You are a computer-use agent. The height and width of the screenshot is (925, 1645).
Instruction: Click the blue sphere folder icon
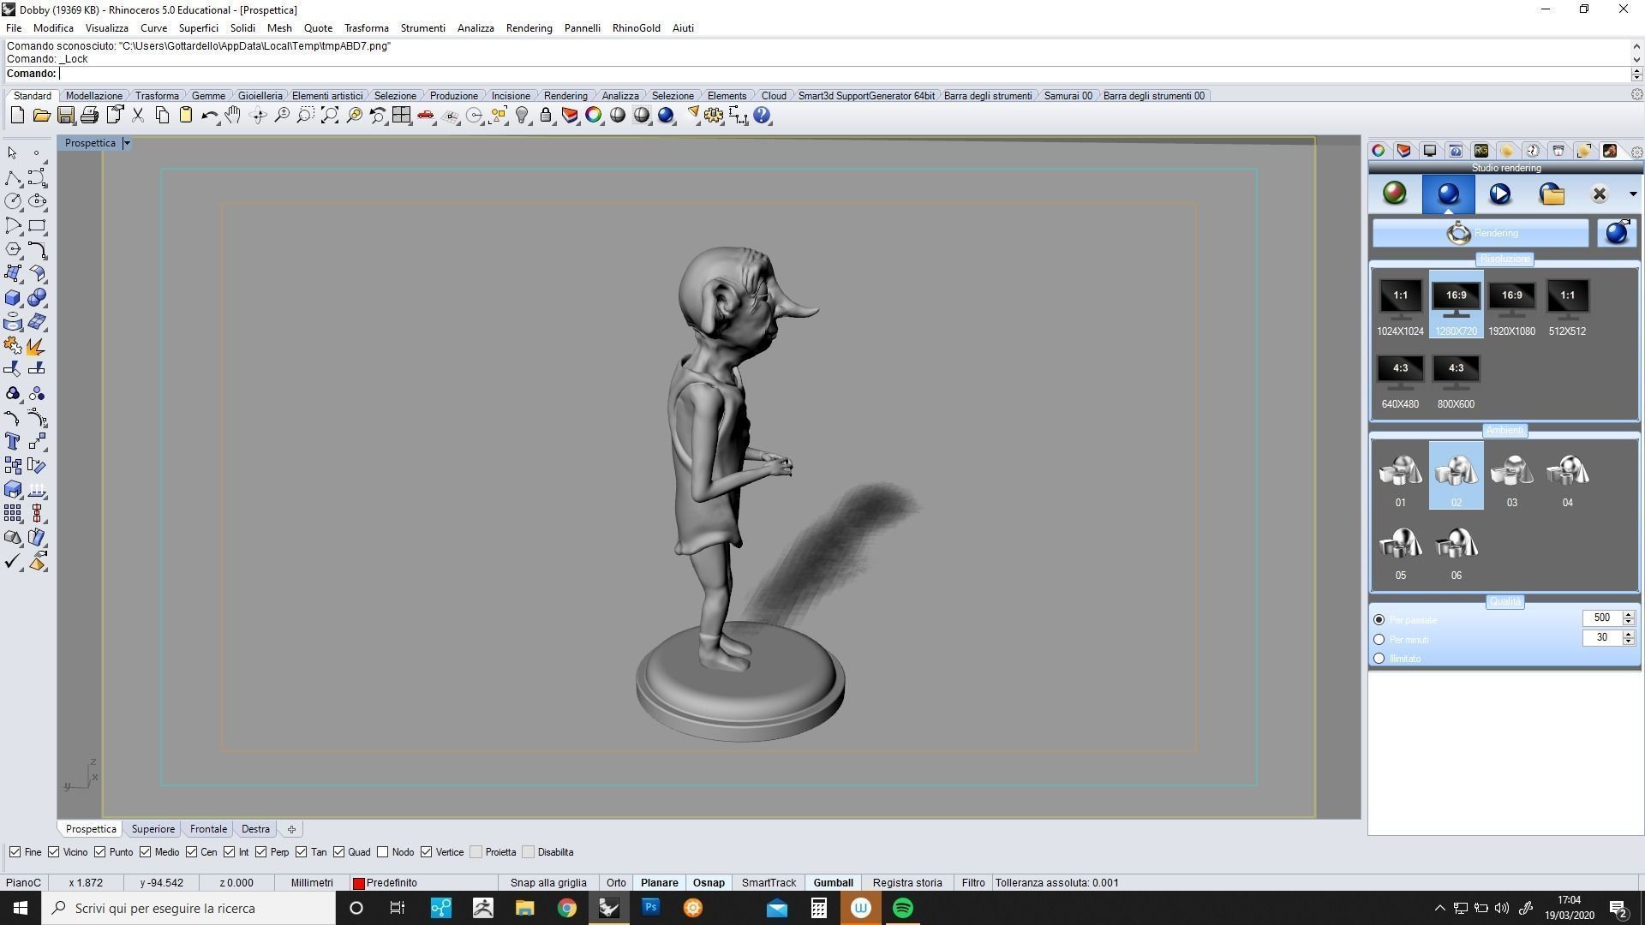click(1552, 194)
